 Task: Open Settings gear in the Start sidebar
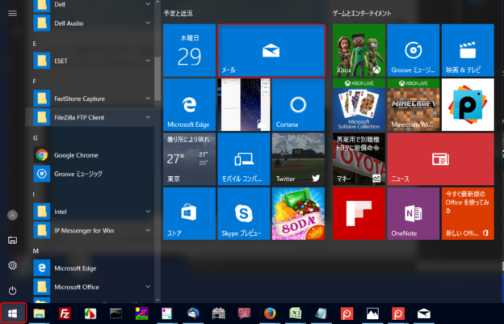click(13, 266)
